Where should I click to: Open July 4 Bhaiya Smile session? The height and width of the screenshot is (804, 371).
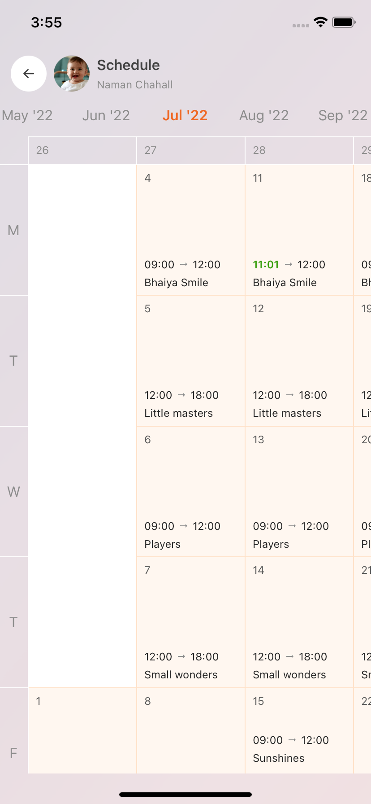191,230
